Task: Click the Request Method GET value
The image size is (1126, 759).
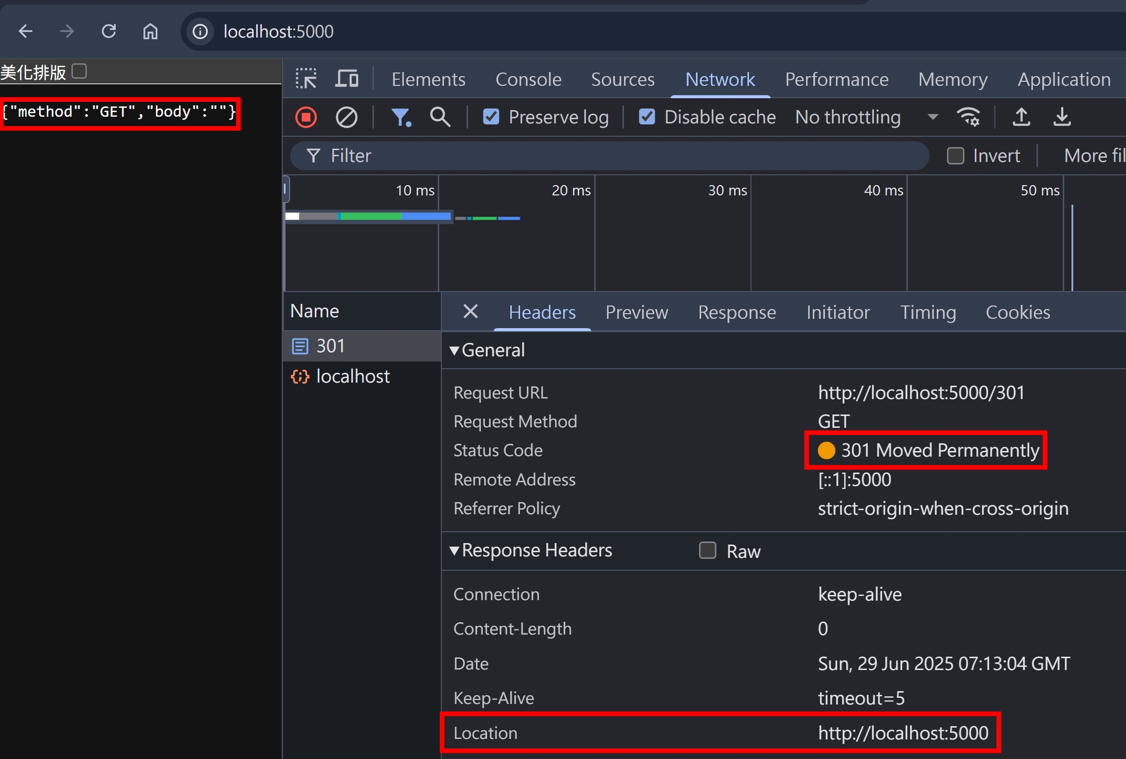Action: (833, 422)
